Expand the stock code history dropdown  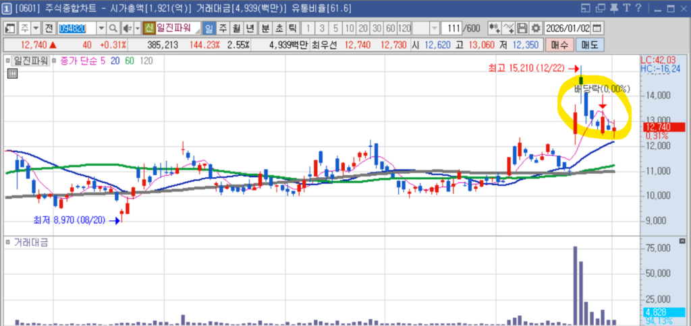[x=101, y=28]
